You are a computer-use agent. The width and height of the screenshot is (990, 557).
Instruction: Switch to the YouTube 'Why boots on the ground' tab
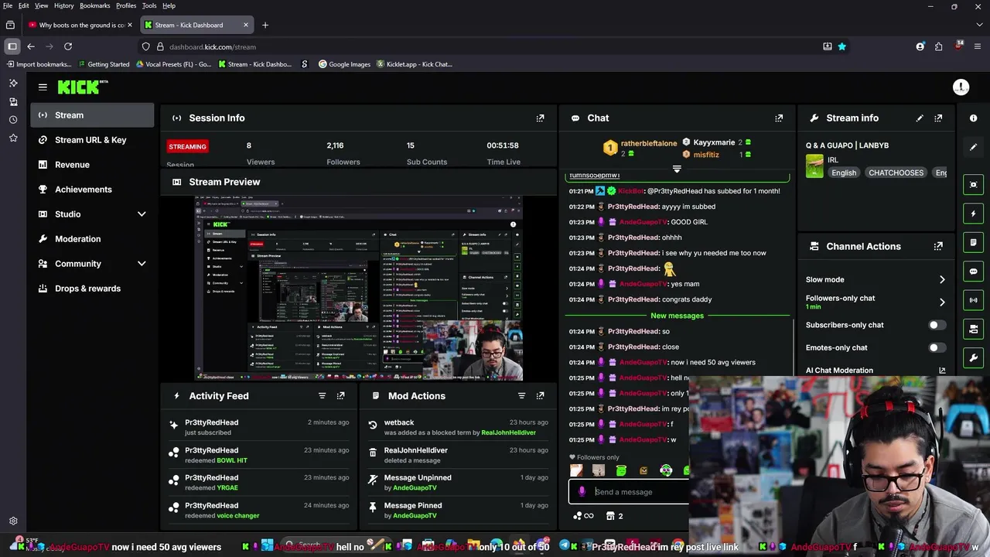tap(79, 25)
